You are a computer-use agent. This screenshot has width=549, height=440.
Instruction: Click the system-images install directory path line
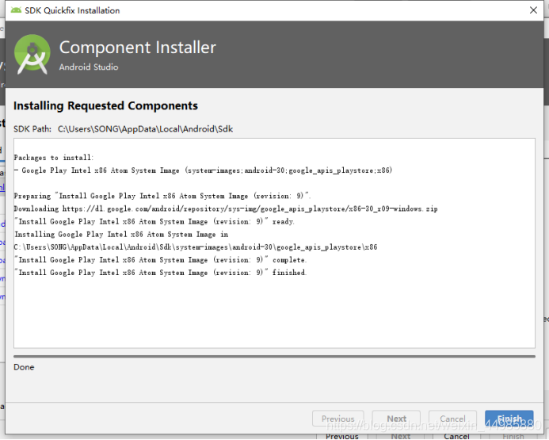pyautogui.click(x=196, y=247)
